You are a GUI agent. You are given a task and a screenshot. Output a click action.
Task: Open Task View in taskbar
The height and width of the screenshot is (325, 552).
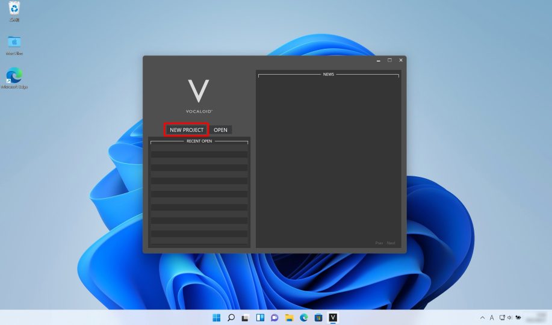(x=246, y=318)
